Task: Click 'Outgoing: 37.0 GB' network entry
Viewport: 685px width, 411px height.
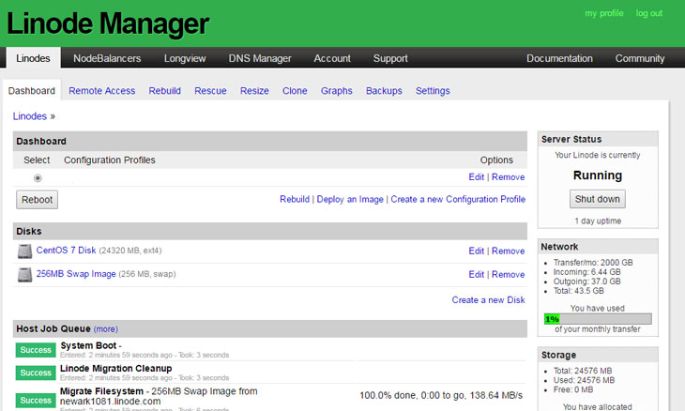Action: tap(586, 282)
